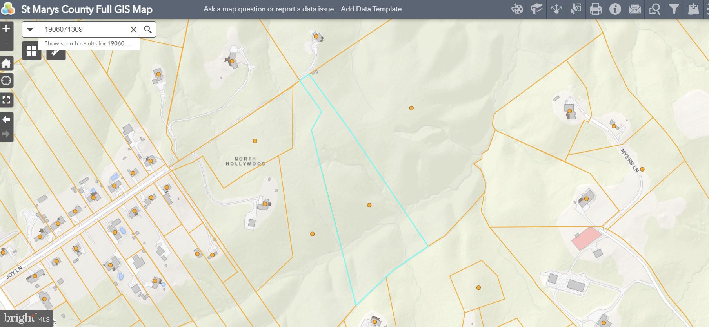The image size is (709, 327).
Task: Expand the search source dropdown arrow
Action: point(30,29)
